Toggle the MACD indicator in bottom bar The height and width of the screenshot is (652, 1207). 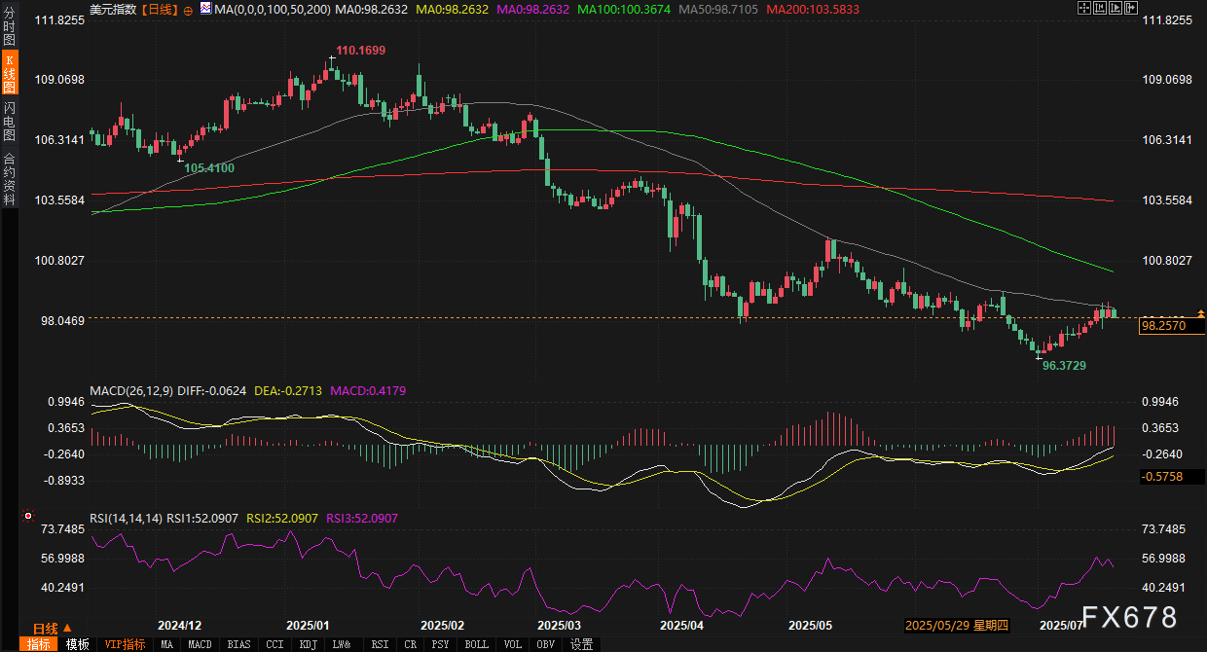click(200, 644)
